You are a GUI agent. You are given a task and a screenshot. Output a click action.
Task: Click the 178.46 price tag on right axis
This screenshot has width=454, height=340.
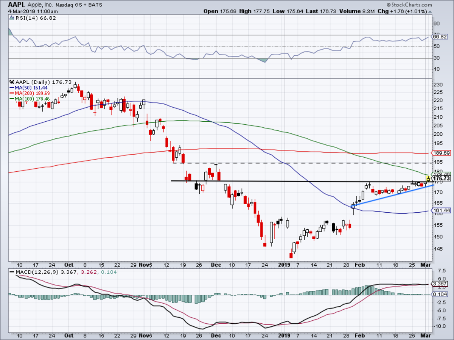[441, 174]
